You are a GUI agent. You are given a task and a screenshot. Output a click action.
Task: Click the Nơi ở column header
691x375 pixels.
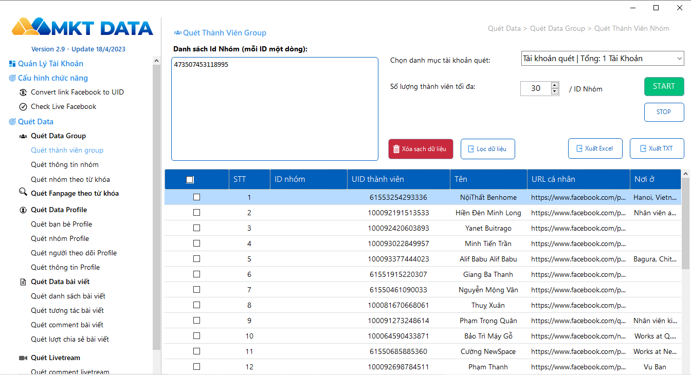point(656,179)
